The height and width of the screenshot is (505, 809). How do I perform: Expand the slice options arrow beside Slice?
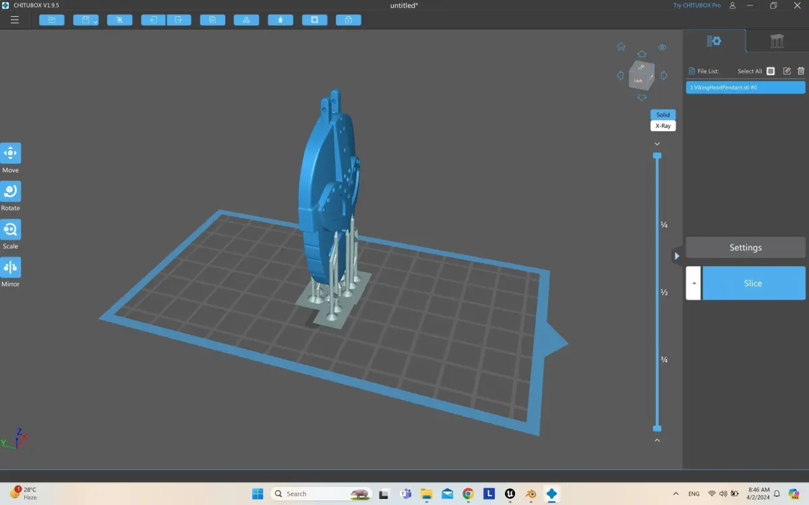(x=693, y=283)
